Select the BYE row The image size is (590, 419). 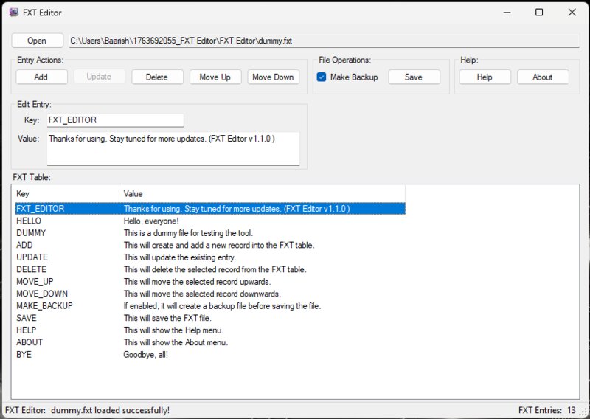(x=210, y=355)
